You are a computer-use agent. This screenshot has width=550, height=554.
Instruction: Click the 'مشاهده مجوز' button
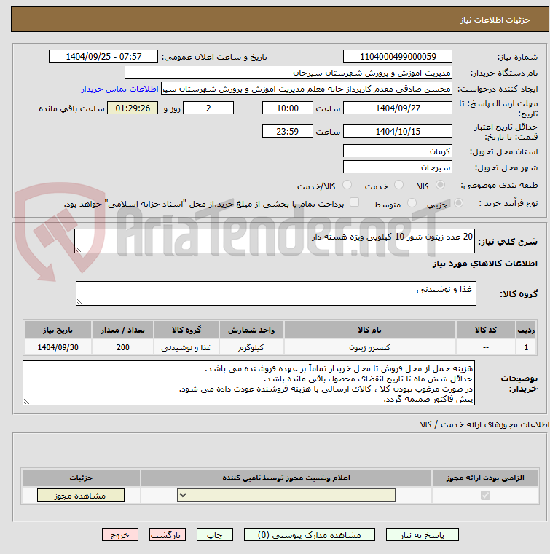(81, 495)
